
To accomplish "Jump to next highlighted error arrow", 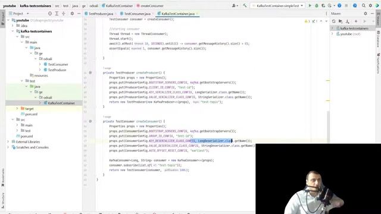I will [x=326, y=21].
